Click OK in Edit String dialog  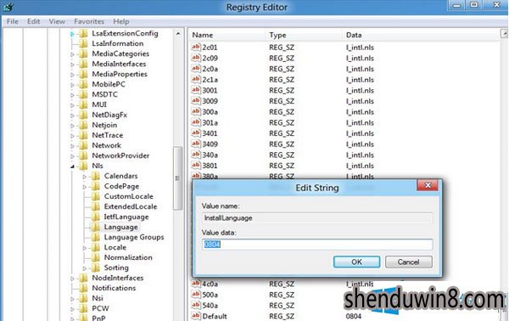pos(356,262)
